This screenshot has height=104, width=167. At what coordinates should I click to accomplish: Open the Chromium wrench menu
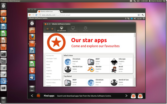(x=142, y=15)
